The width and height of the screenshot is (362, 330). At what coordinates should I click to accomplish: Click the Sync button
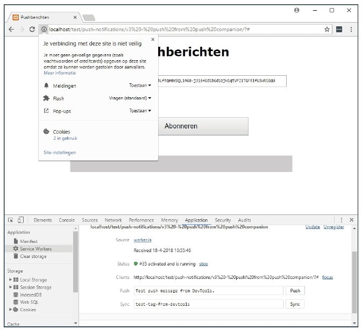pyautogui.click(x=295, y=304)
